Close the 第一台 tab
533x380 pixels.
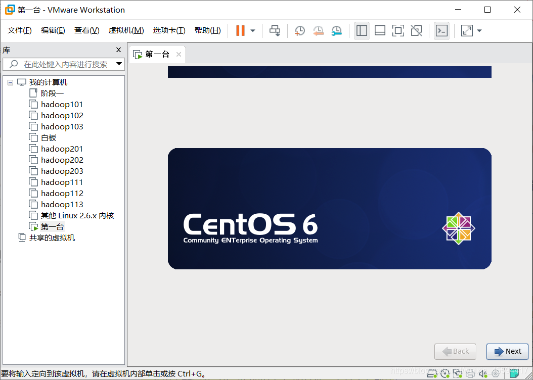(179, 55)
